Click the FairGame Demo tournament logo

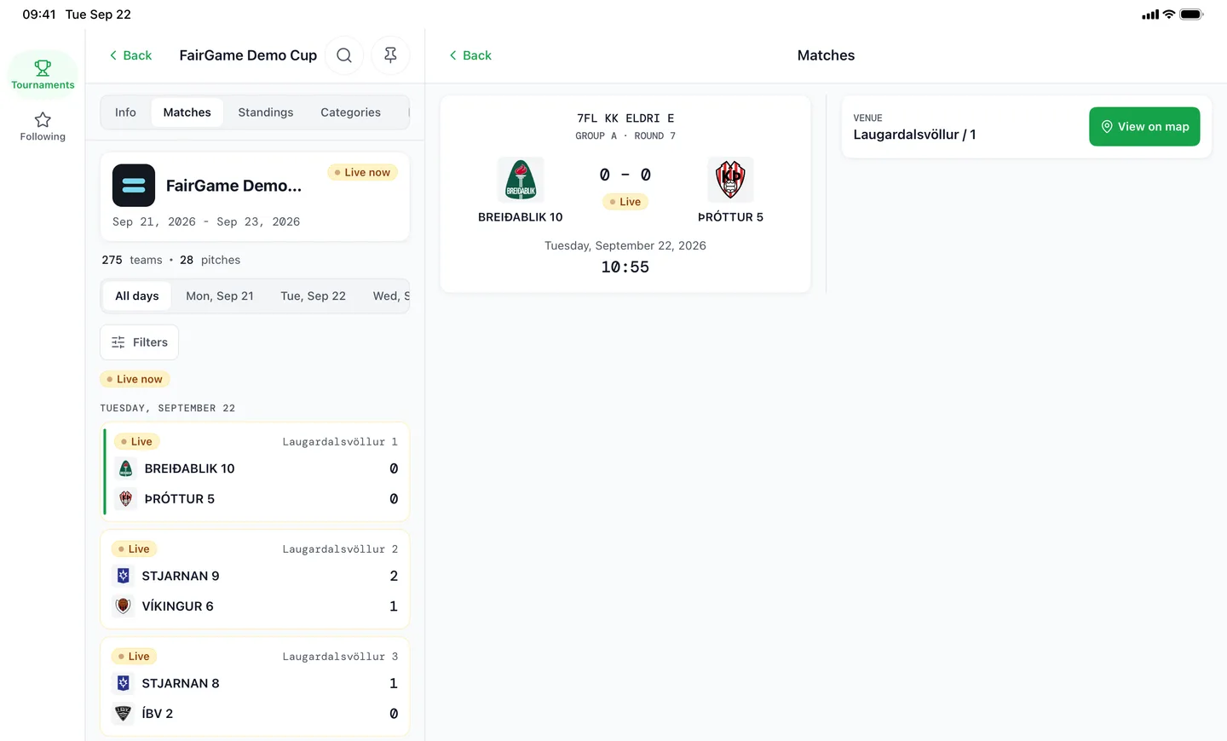coord(134,186)
